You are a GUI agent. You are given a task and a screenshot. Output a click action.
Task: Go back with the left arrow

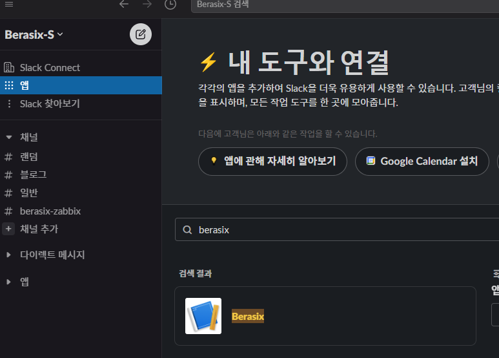124,4
